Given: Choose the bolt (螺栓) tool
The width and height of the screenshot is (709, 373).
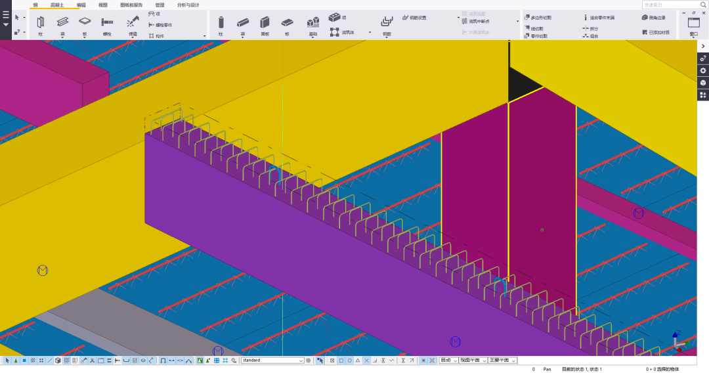Looking at the screenshot, I should click(x=107, y=23).
